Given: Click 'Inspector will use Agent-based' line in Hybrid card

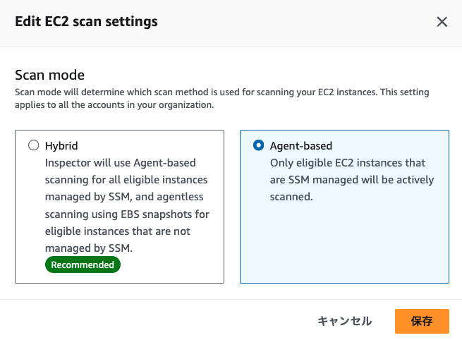Looking at the screenshot, I should [x=120, y=163].
